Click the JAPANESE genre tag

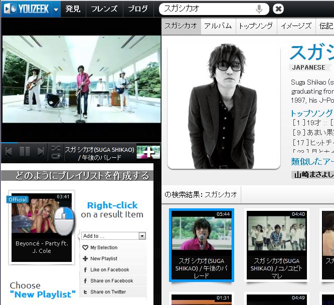click(x=308, y=68)
